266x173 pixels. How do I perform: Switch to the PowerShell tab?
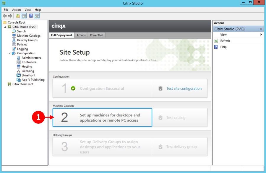pos(97,35)
